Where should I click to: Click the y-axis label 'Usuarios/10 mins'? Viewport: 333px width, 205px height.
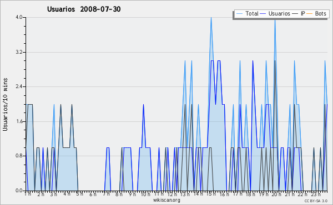[x=5, y=104]
